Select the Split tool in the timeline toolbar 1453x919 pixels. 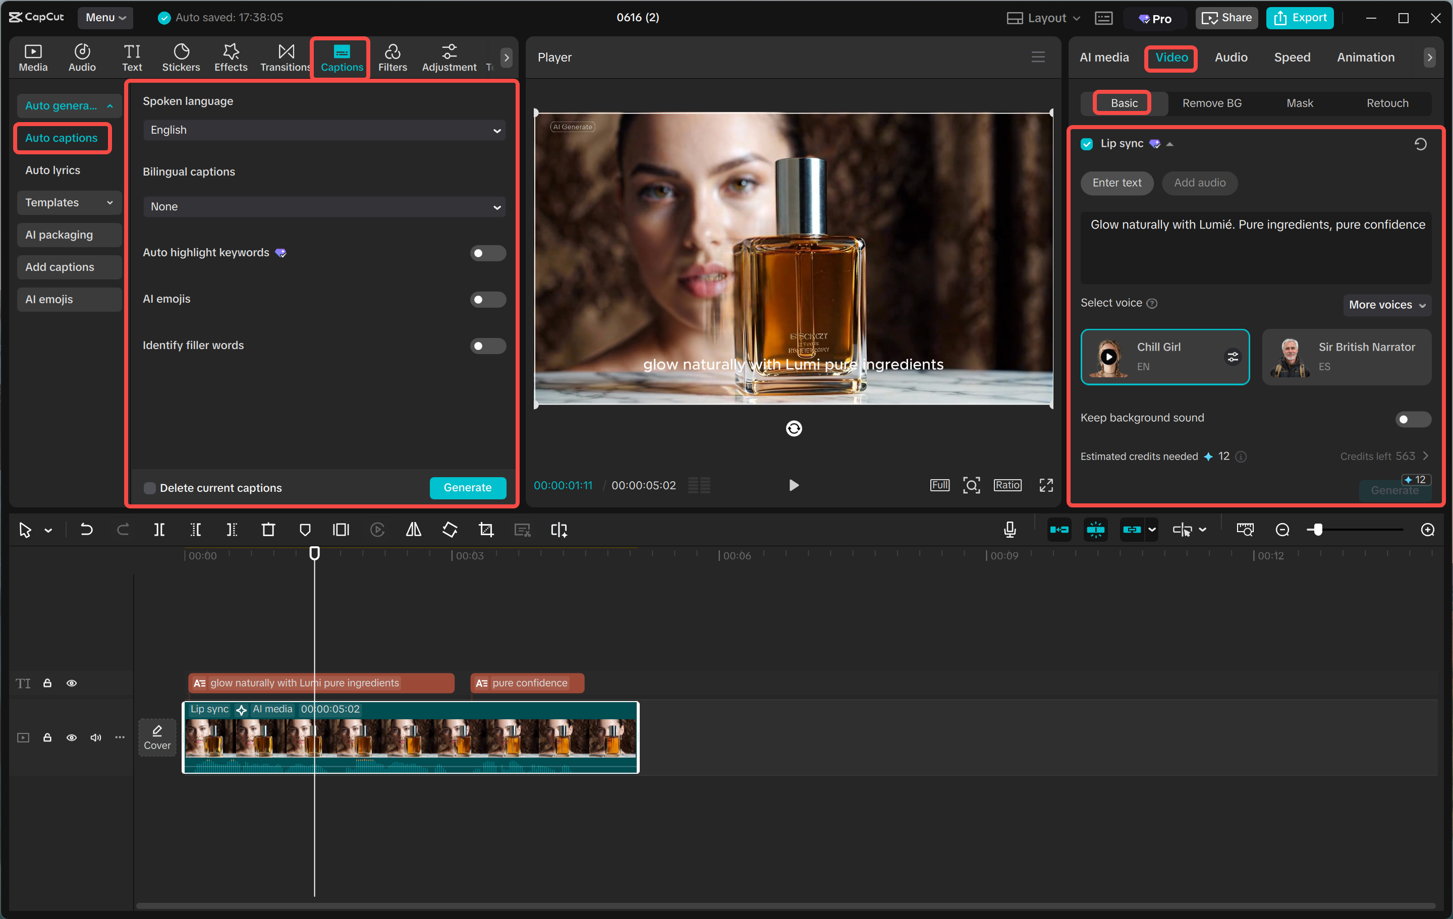[x=159, y=529]
